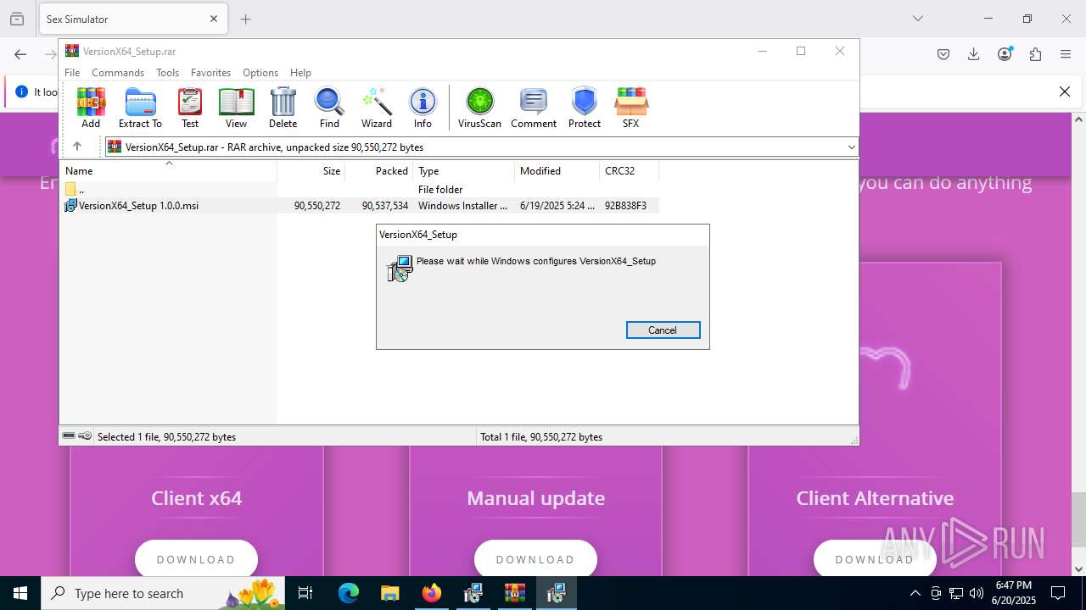Open the browser Pocket/save icon
This screenshot has height=610, width=1086.
[943, 54]
